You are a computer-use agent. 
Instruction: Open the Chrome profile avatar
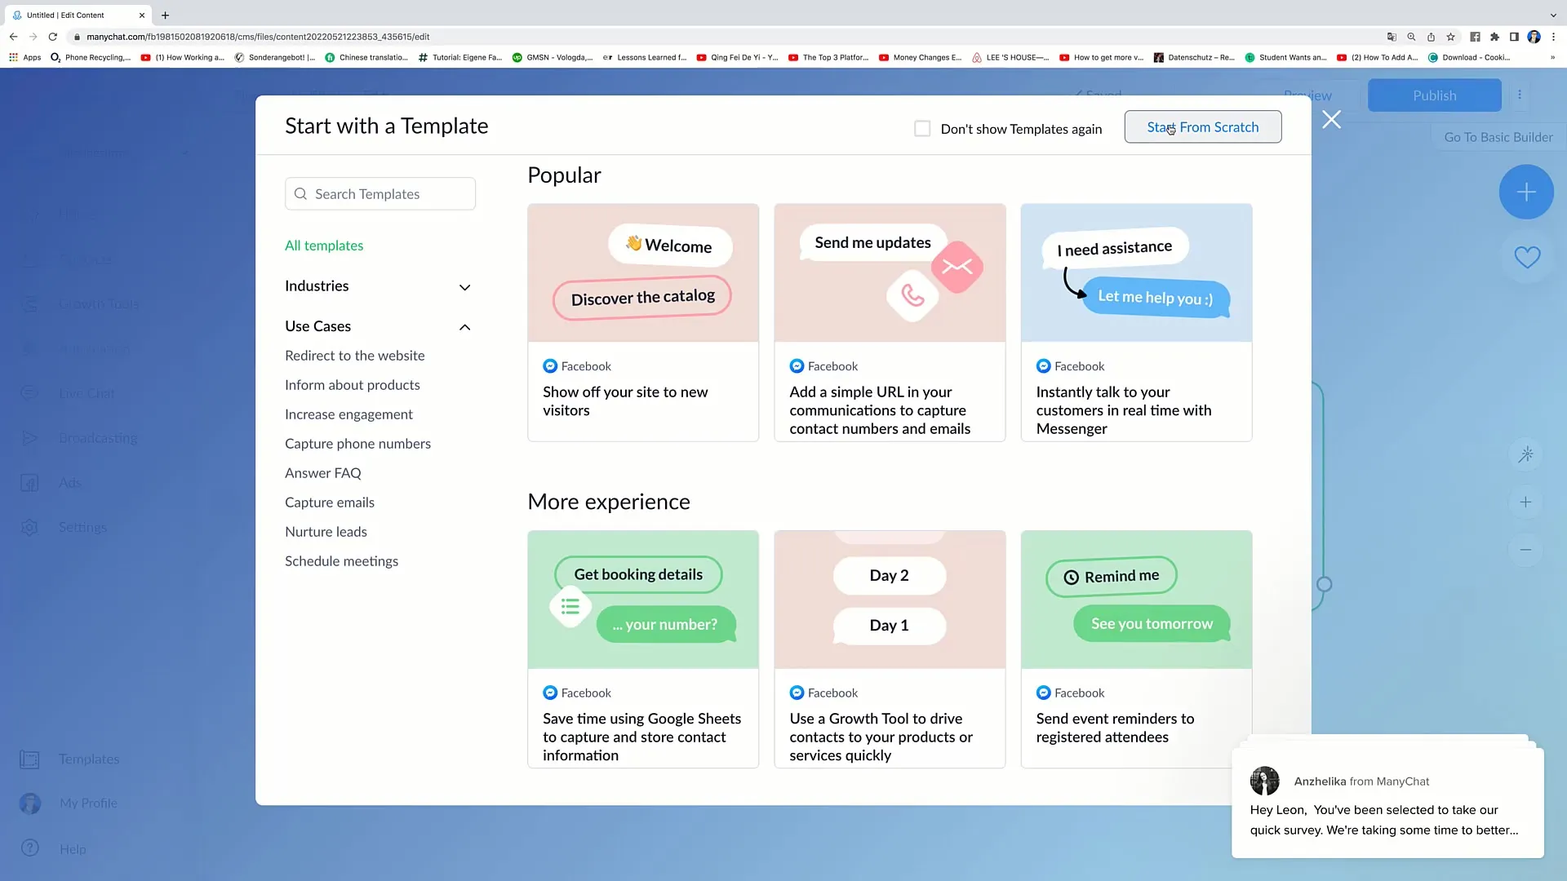[x=1534, y=37]
